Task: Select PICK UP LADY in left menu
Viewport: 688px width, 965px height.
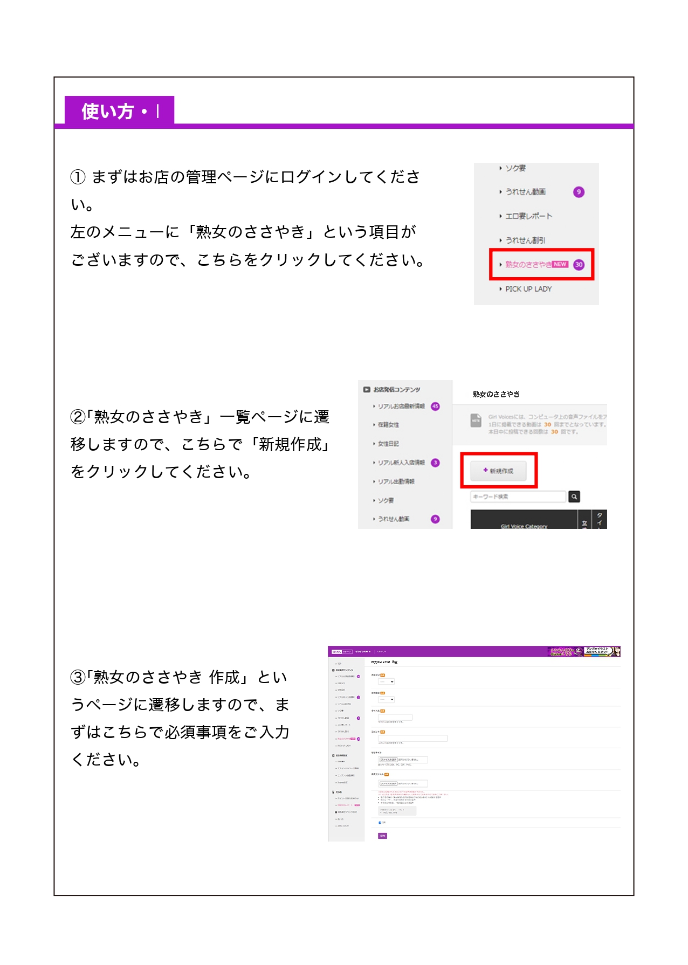Action: tap(528, 289)
